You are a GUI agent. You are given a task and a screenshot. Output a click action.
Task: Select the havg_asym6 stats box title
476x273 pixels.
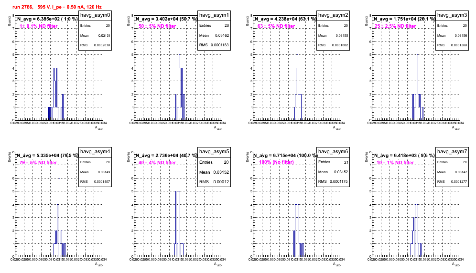coord(333,151)
